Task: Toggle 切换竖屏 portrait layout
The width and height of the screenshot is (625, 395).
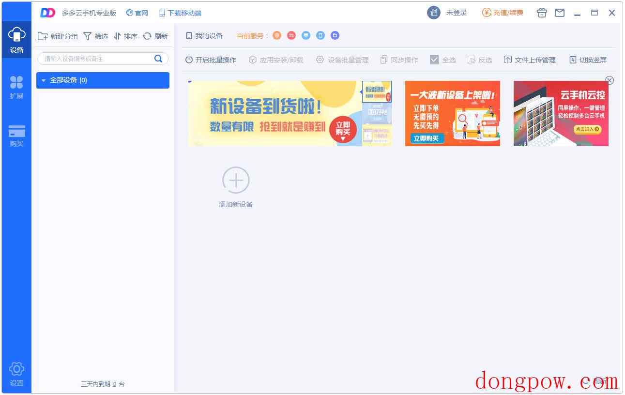Action: click(x=588, y=60)
